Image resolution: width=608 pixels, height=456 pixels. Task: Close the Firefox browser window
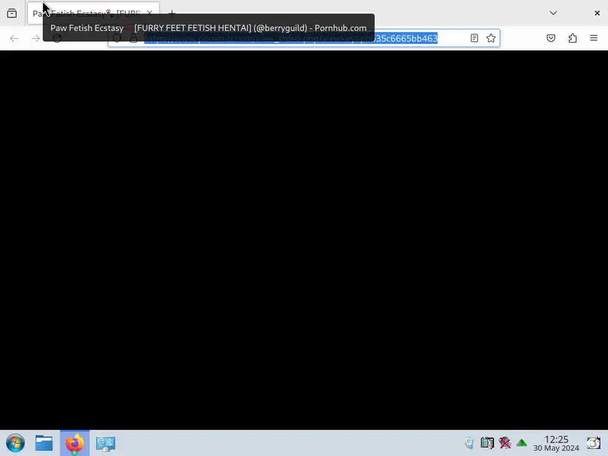[597, 13]
